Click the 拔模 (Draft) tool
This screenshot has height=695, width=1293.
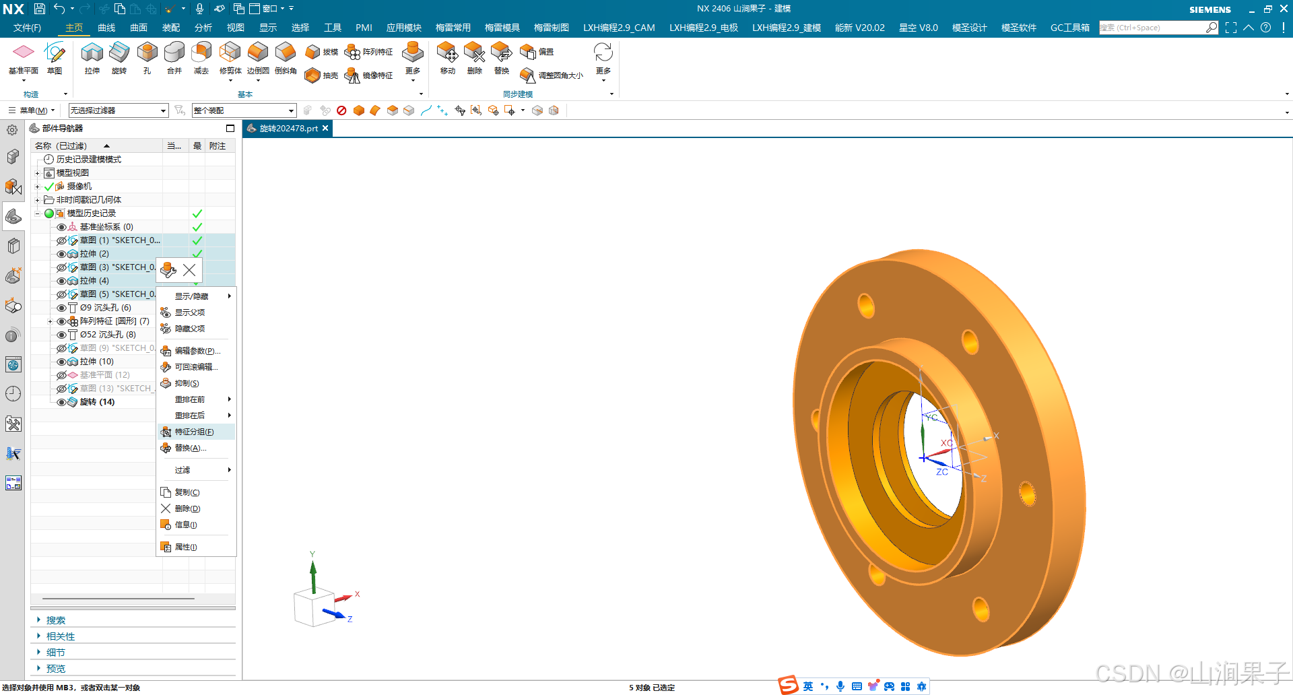[321, 52]
